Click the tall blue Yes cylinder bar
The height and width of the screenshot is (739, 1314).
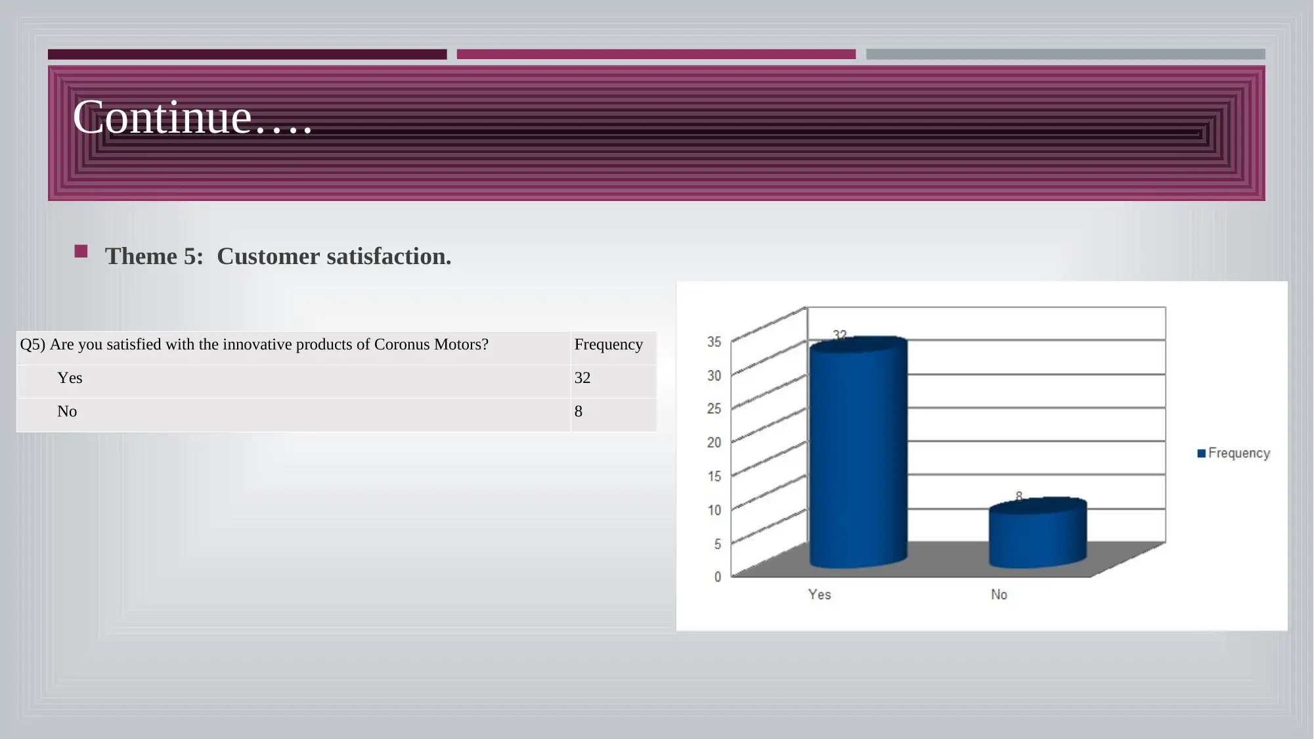tap(858, 453)
